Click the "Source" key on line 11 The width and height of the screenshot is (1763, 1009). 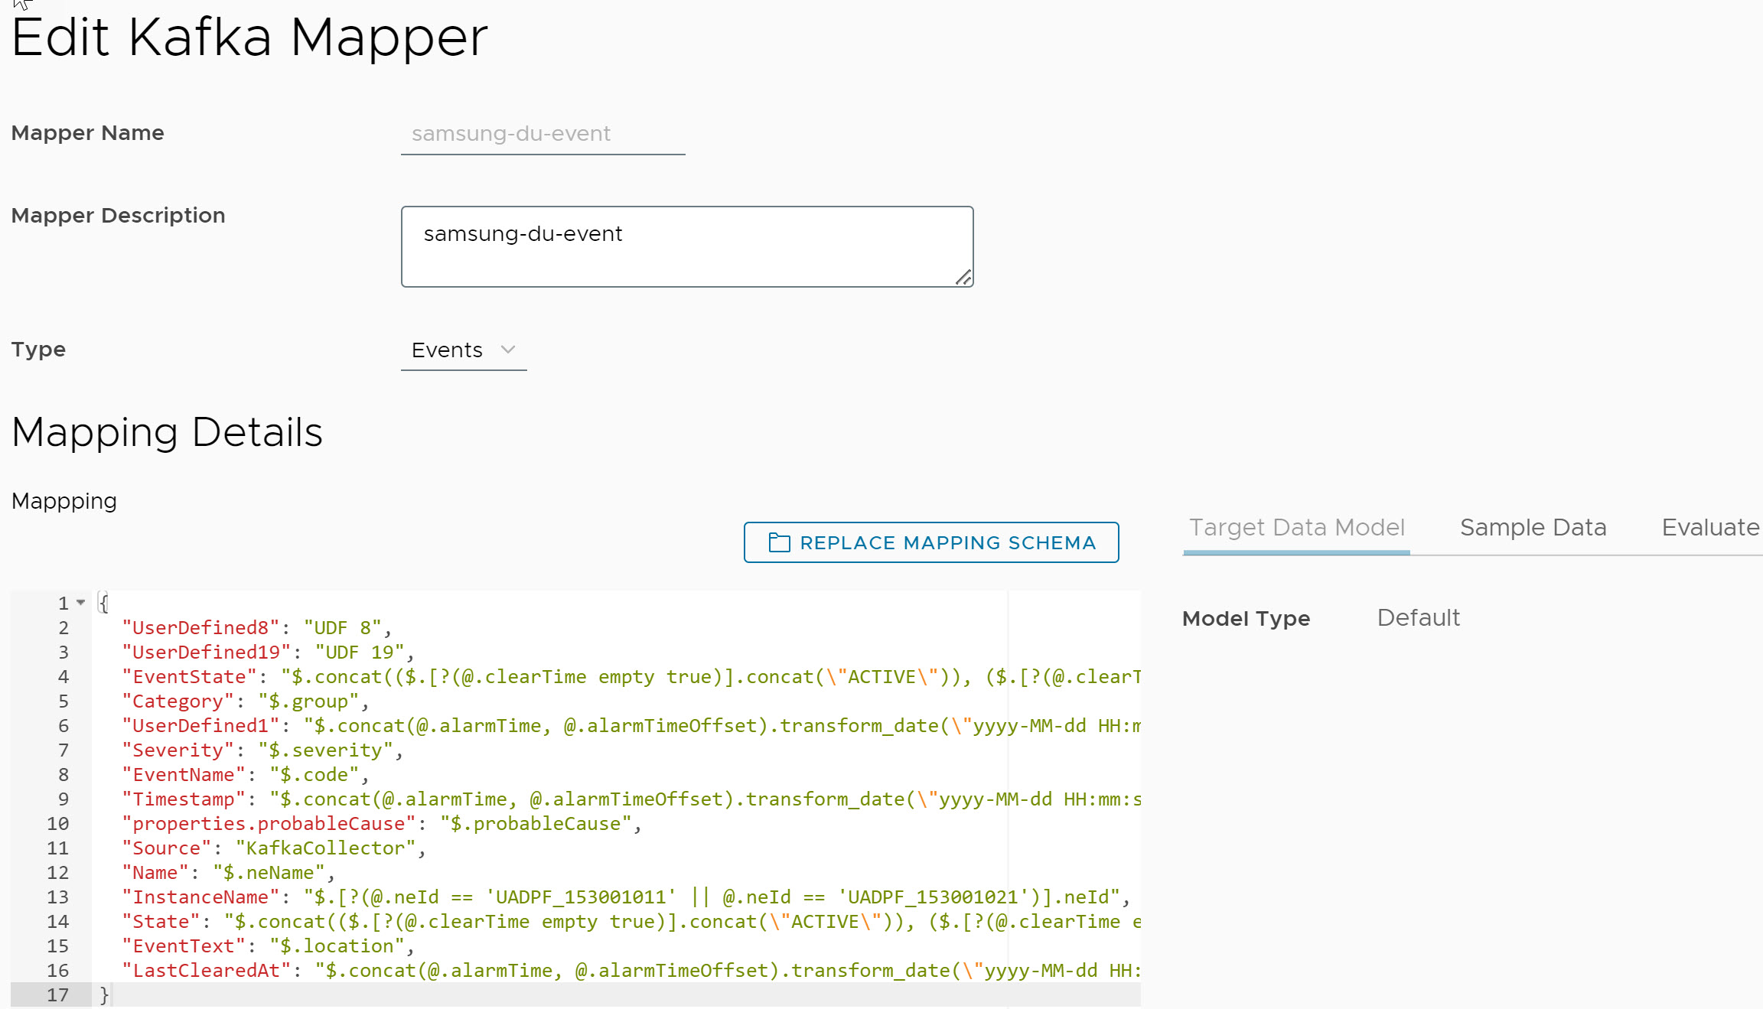point(167,848)
